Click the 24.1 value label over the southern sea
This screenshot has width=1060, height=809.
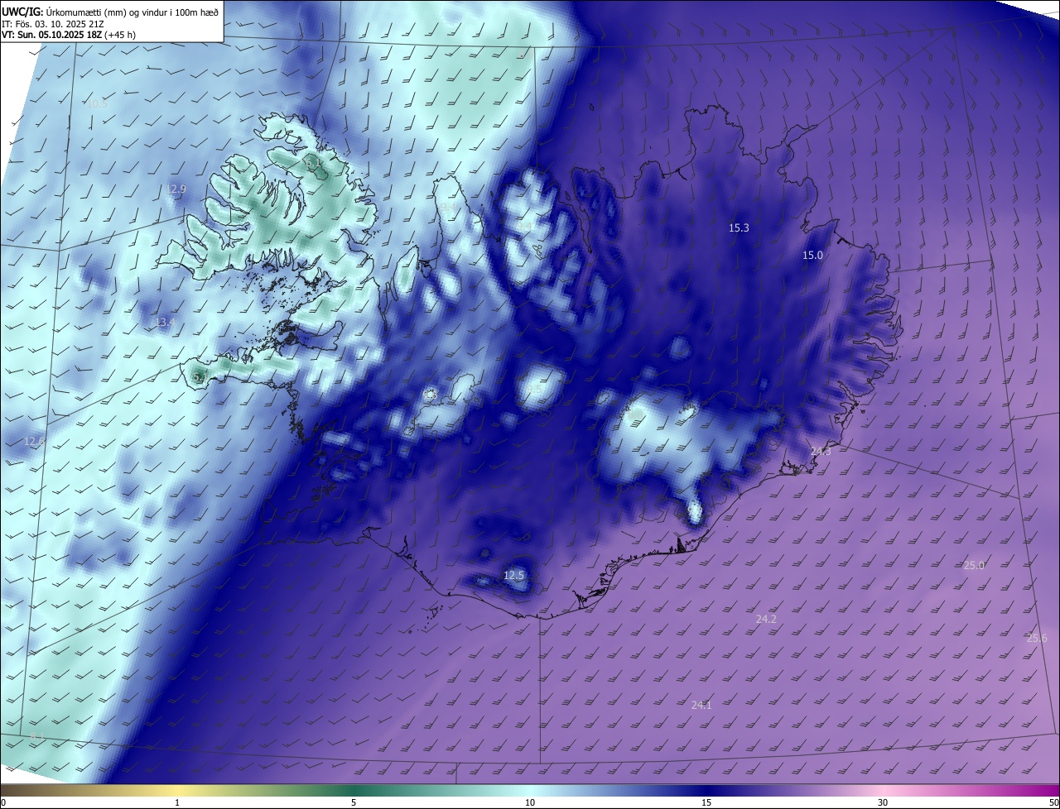point(701,705)
